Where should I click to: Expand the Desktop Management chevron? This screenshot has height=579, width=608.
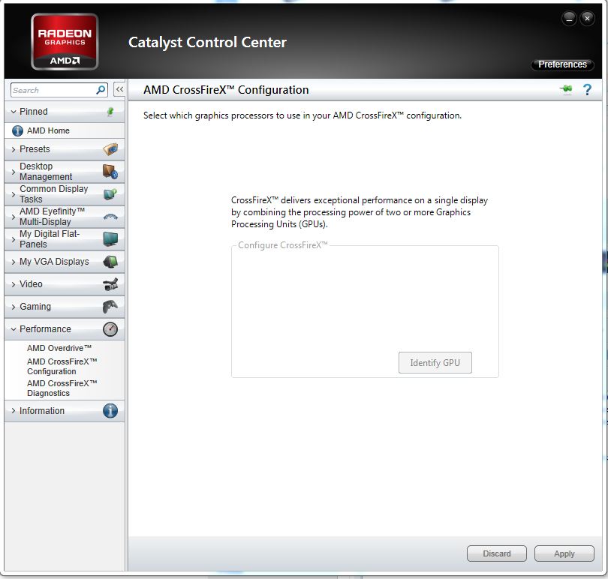click(14, 172)
